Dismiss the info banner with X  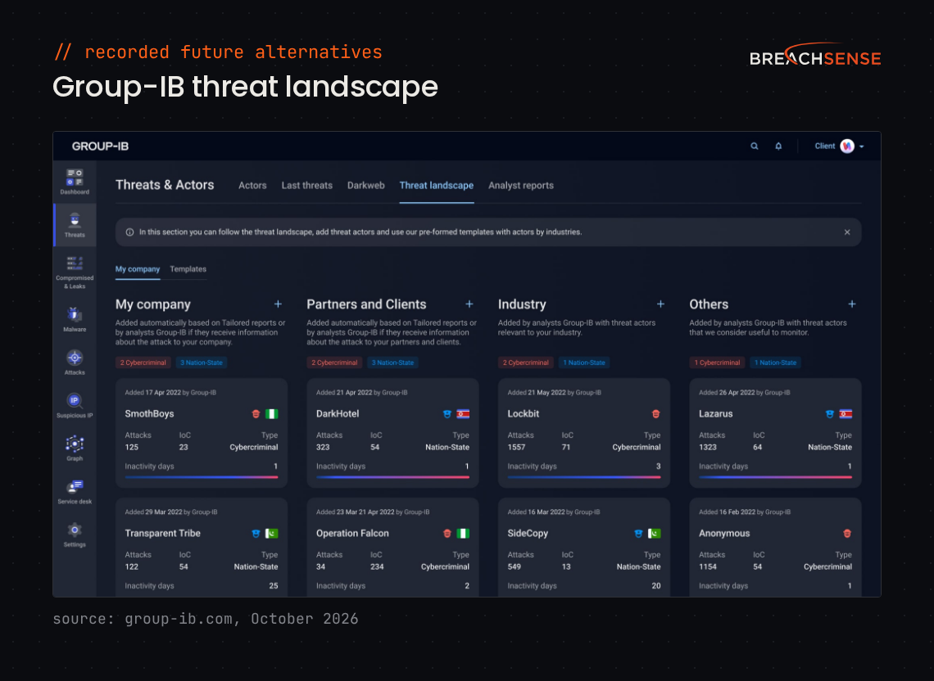pos(847,232)
